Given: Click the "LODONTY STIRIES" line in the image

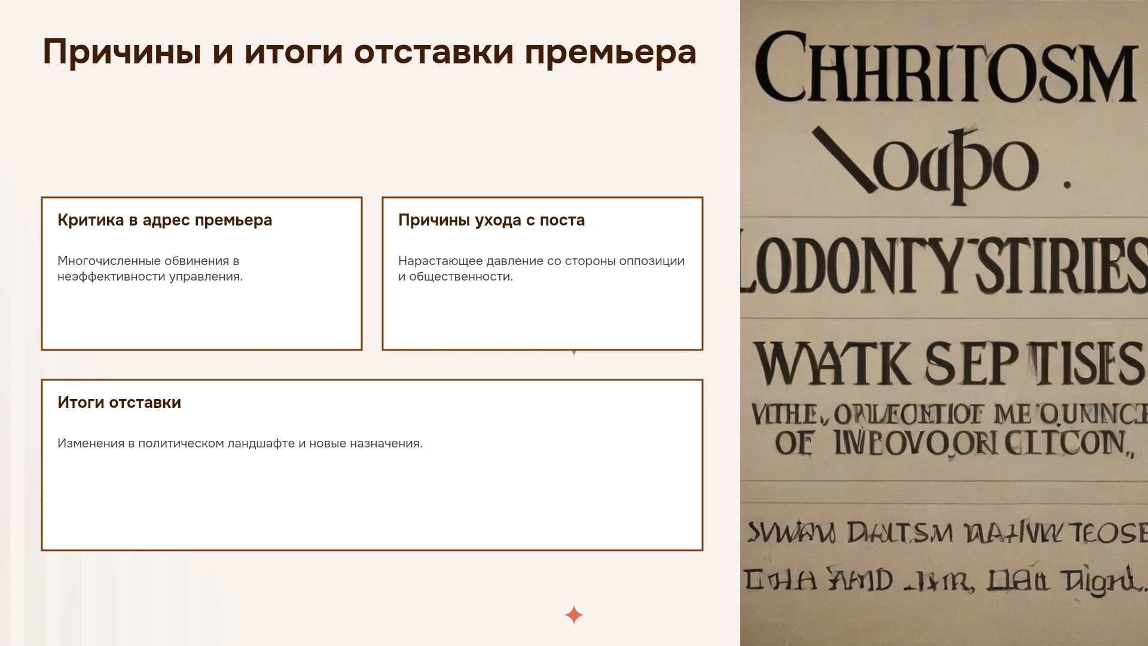Looking at the screenshot, I should pyautogui.click(x=944, y=266).
